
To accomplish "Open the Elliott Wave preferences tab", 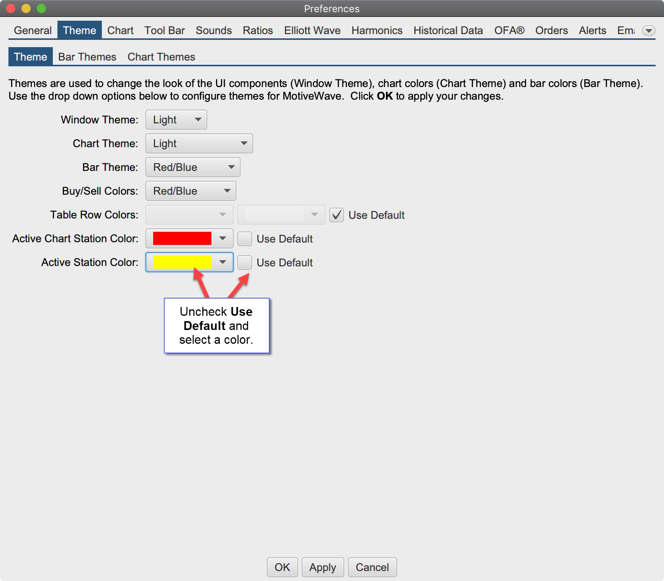I will [312, 31].
